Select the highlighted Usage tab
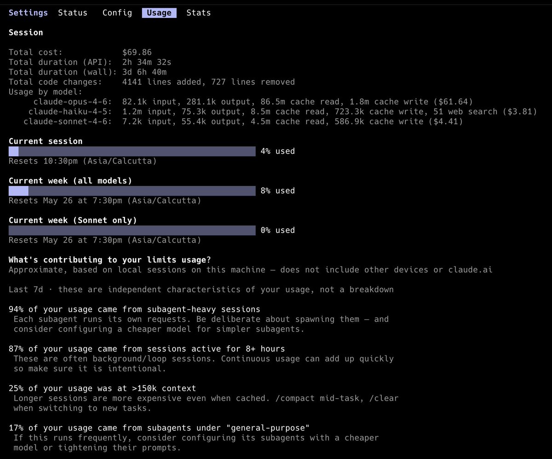 click(x=159, y=13)
